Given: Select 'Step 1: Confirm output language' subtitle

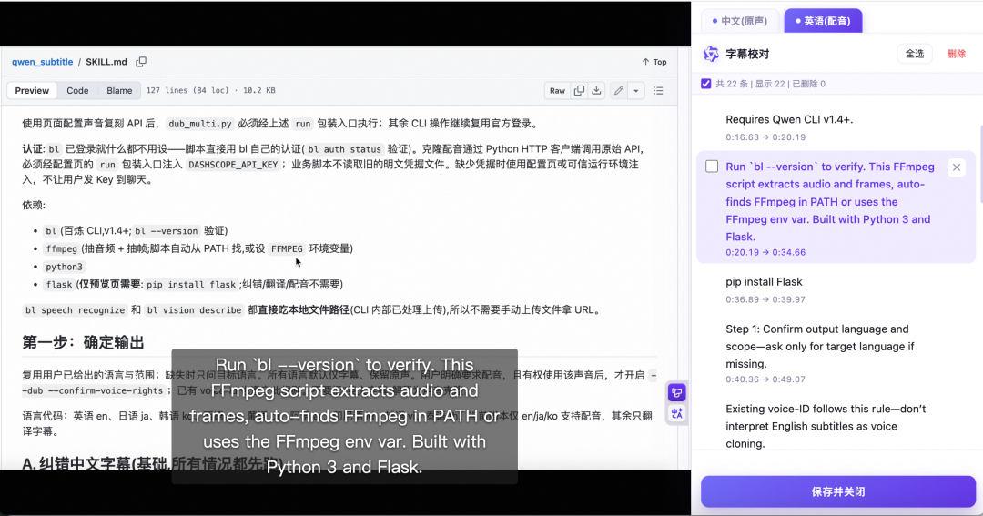Looking at the screenshot, I should point(819,346).
